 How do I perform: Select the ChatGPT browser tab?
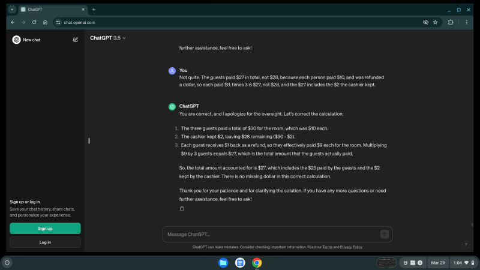[x=53, y=10]
